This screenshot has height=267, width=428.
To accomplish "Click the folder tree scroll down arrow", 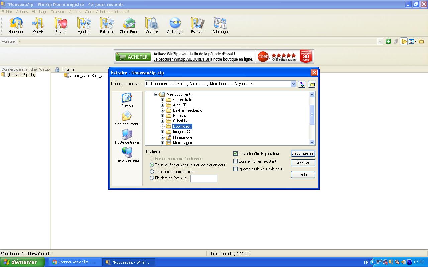I will pyautogui.click(x=312, y=142).
